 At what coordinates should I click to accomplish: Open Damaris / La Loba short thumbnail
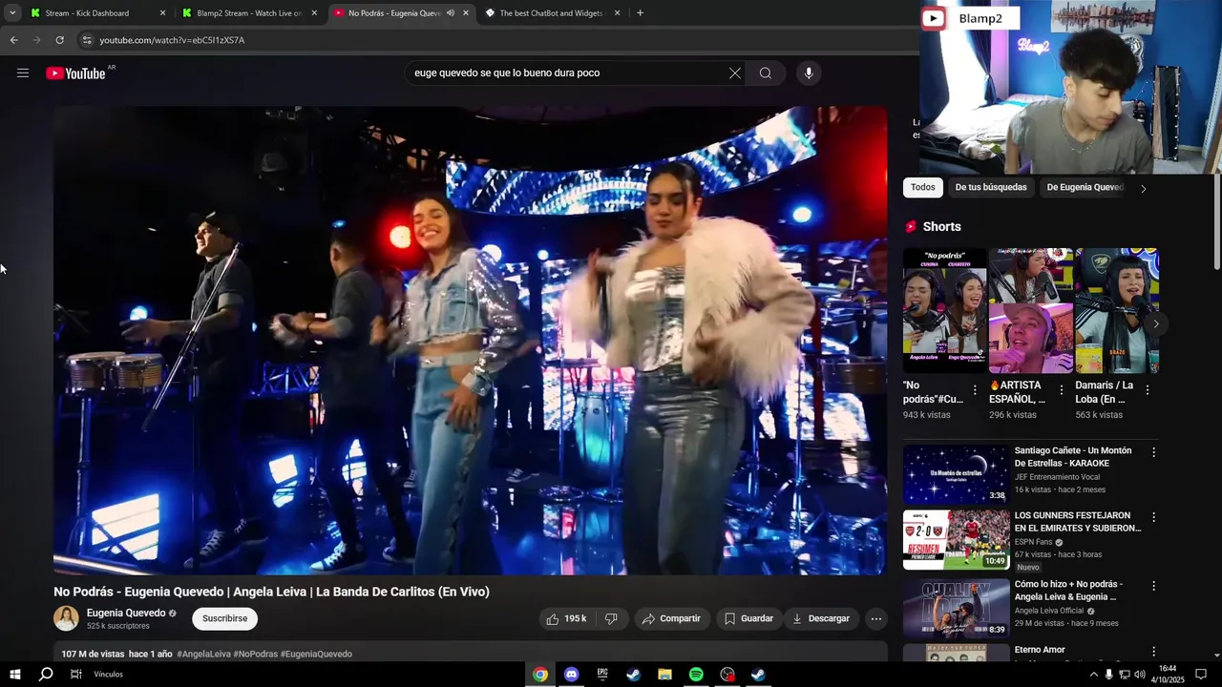coord(1117,311)
